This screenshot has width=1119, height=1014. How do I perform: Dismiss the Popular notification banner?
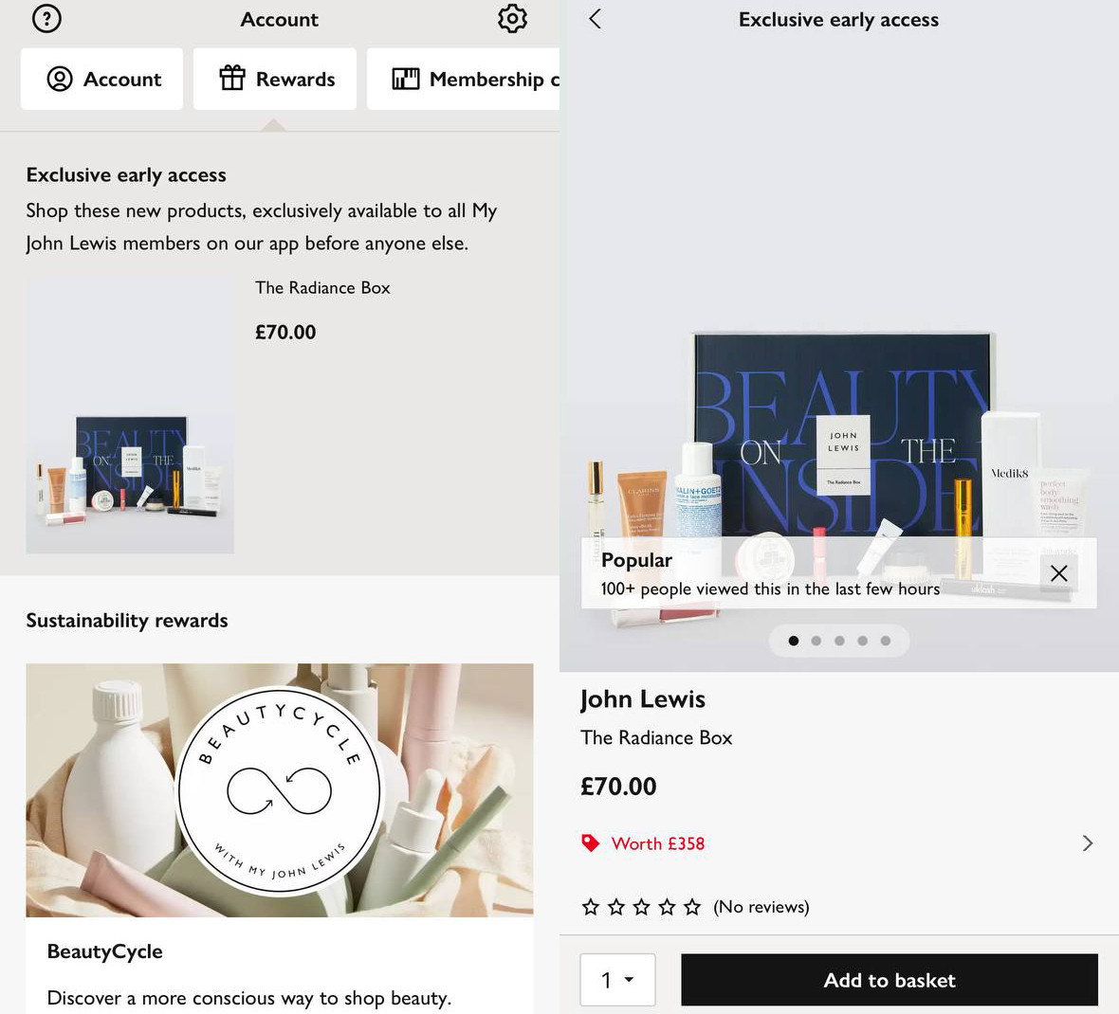1058,573
